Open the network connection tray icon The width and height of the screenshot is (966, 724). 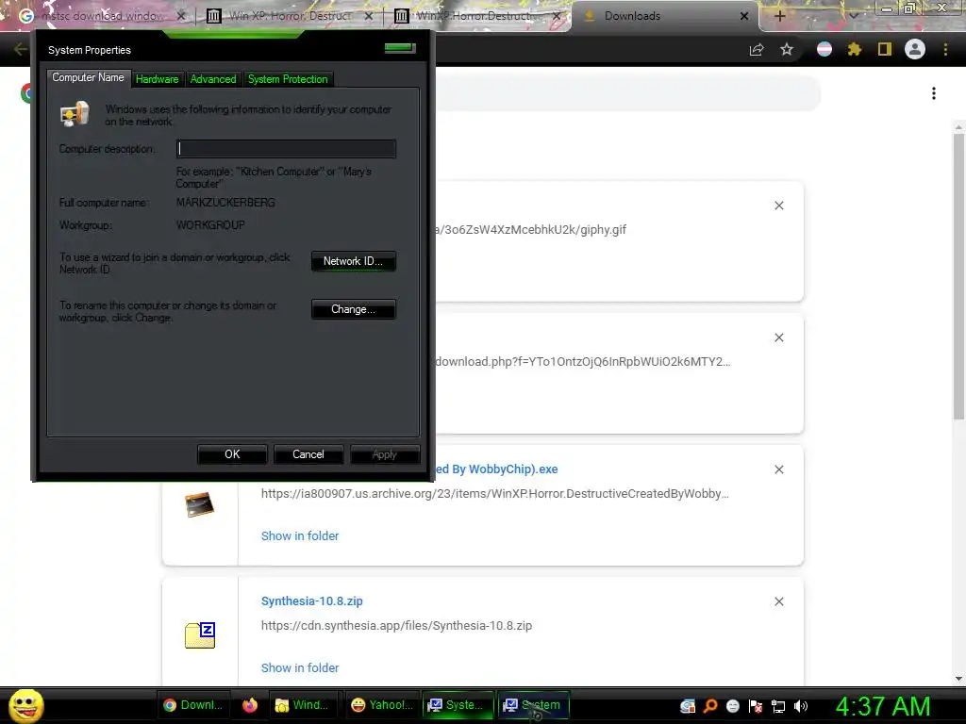[x=778, y=706]
